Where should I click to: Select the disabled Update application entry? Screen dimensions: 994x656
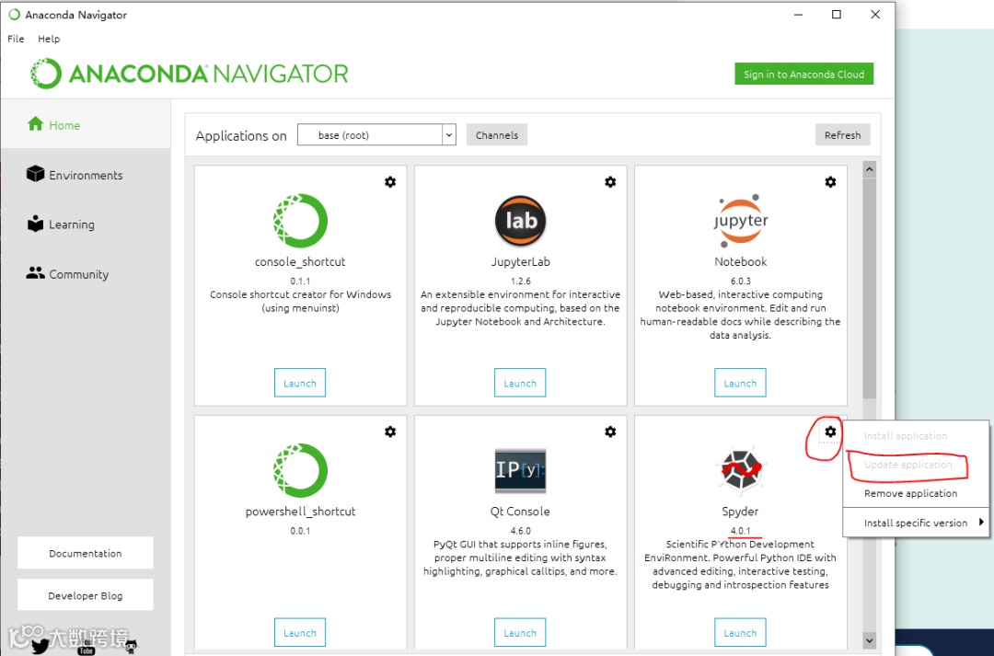click(907, 465)
